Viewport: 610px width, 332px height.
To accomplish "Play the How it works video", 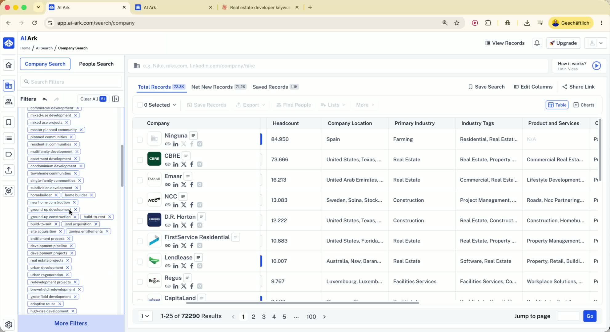I will [596, 66].
